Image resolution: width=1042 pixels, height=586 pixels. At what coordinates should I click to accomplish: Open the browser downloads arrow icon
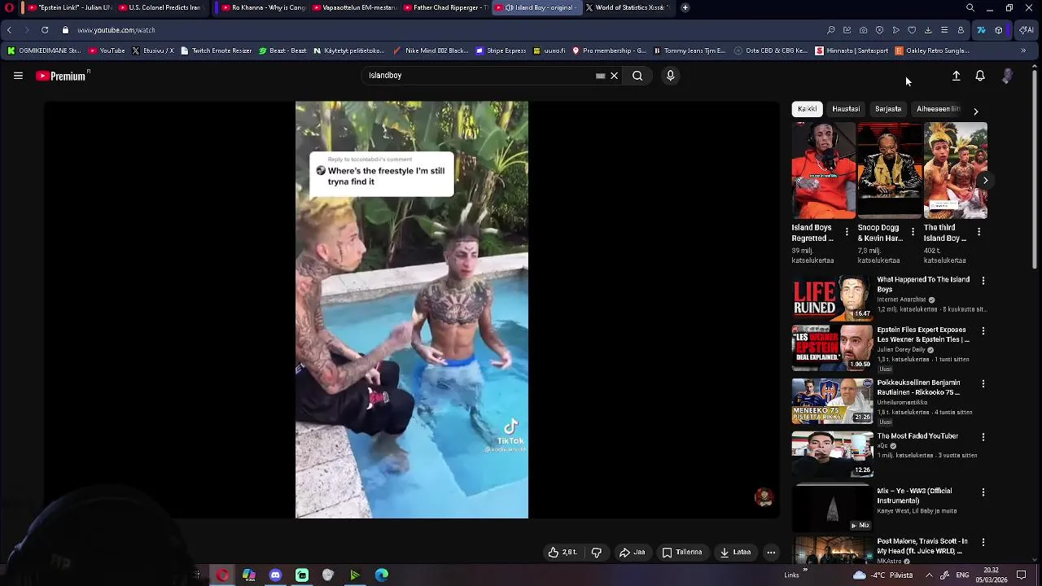(928, 30)
